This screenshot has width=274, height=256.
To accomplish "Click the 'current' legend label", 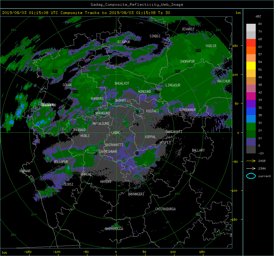I will pos(265,176).
